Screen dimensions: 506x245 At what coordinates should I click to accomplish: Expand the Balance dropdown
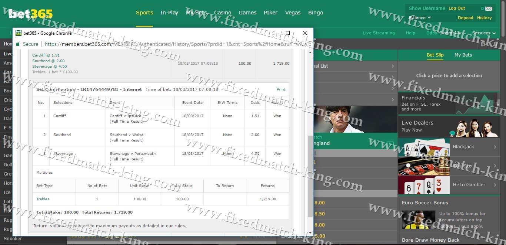coord(420,18)
